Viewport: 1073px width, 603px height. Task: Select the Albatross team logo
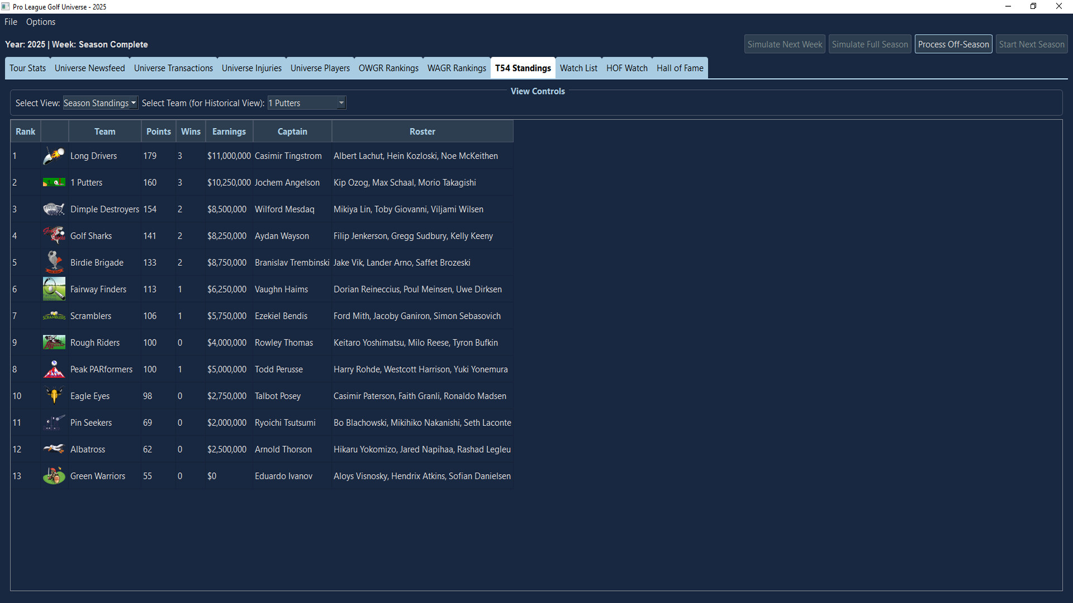54,449
